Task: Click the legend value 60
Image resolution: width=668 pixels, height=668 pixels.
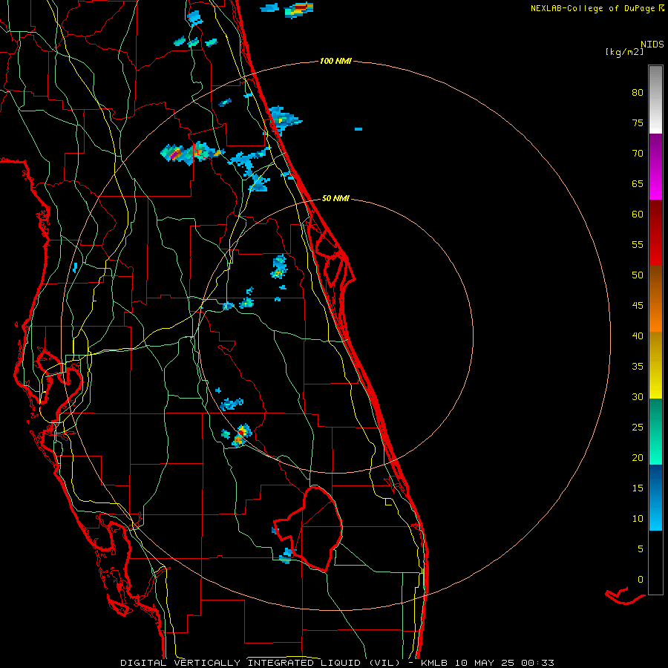Action: click(x=638, y=215)
